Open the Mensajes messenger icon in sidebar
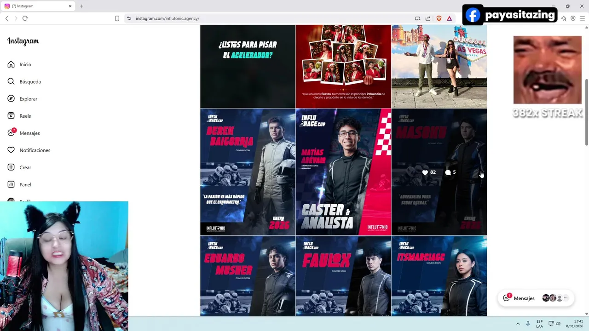The width and height of the screenshot is (589, 331). pyautogui.click(x=11, y=133)
